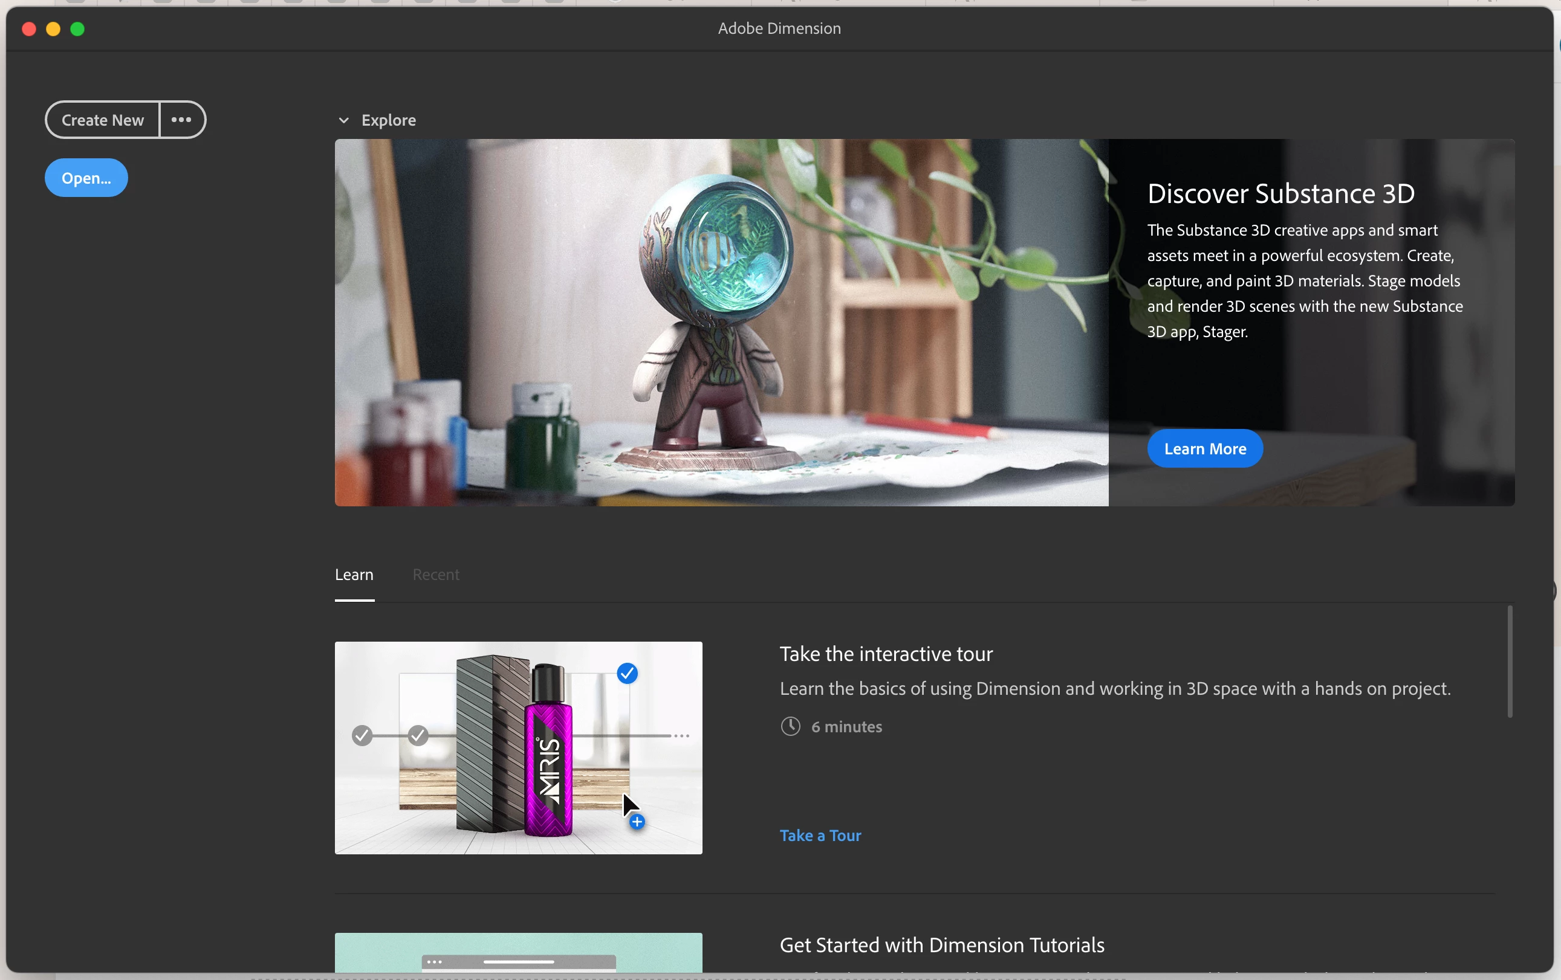Open 'Get Started with Dimension Tutorials' title

941,945
